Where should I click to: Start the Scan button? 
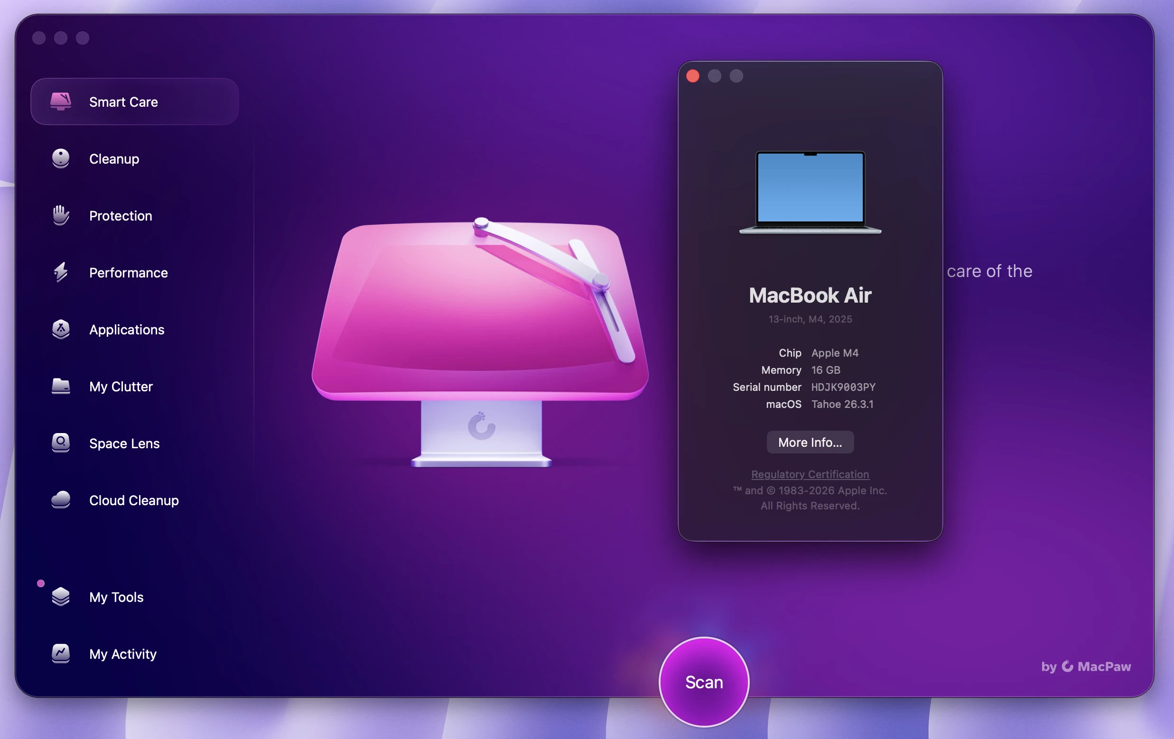704,682
